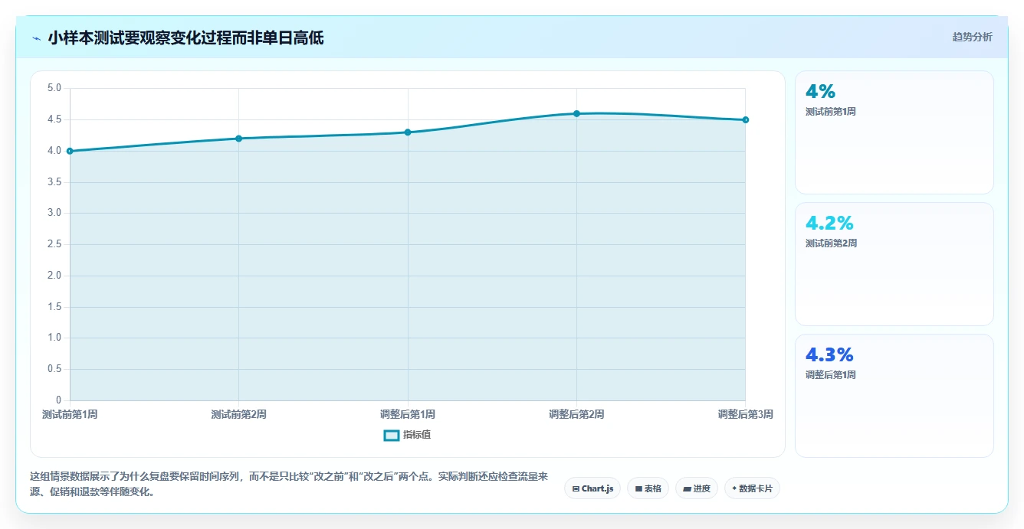Image resolution: width=1024 pixels, height=529 pixels.
Task: Click the 指标值 legend color box
Action: [391, 435]
